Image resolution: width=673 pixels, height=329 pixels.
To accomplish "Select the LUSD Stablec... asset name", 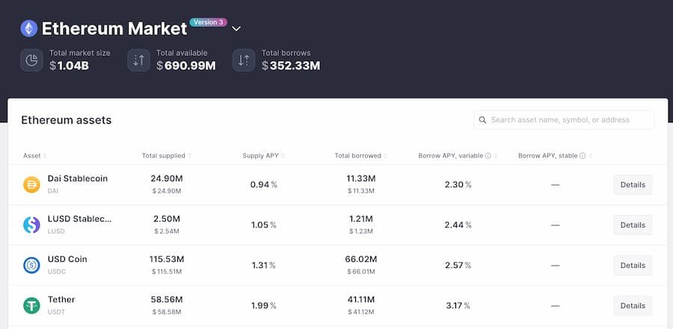I will coord(79,219).
